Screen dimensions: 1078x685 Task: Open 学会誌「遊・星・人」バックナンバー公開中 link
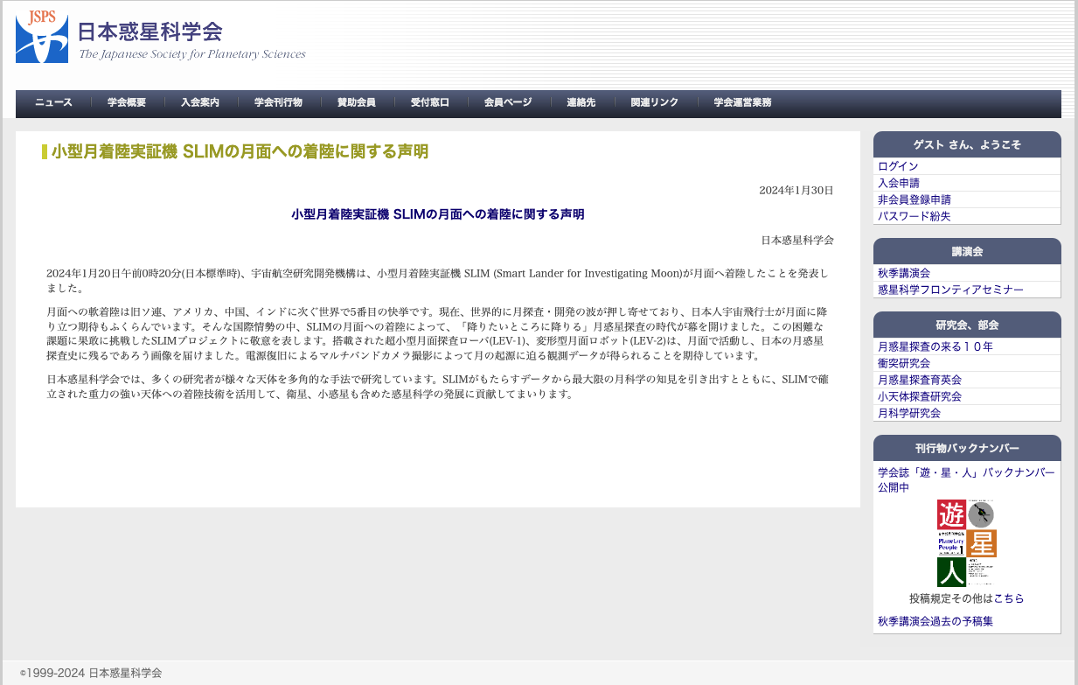pos(966,479)
